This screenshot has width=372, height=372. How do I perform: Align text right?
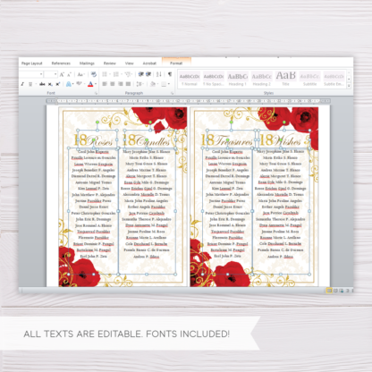click(121, 84)
